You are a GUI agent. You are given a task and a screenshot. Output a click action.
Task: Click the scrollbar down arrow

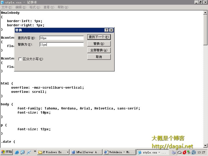pyautogui.click(x=205, y=146)
